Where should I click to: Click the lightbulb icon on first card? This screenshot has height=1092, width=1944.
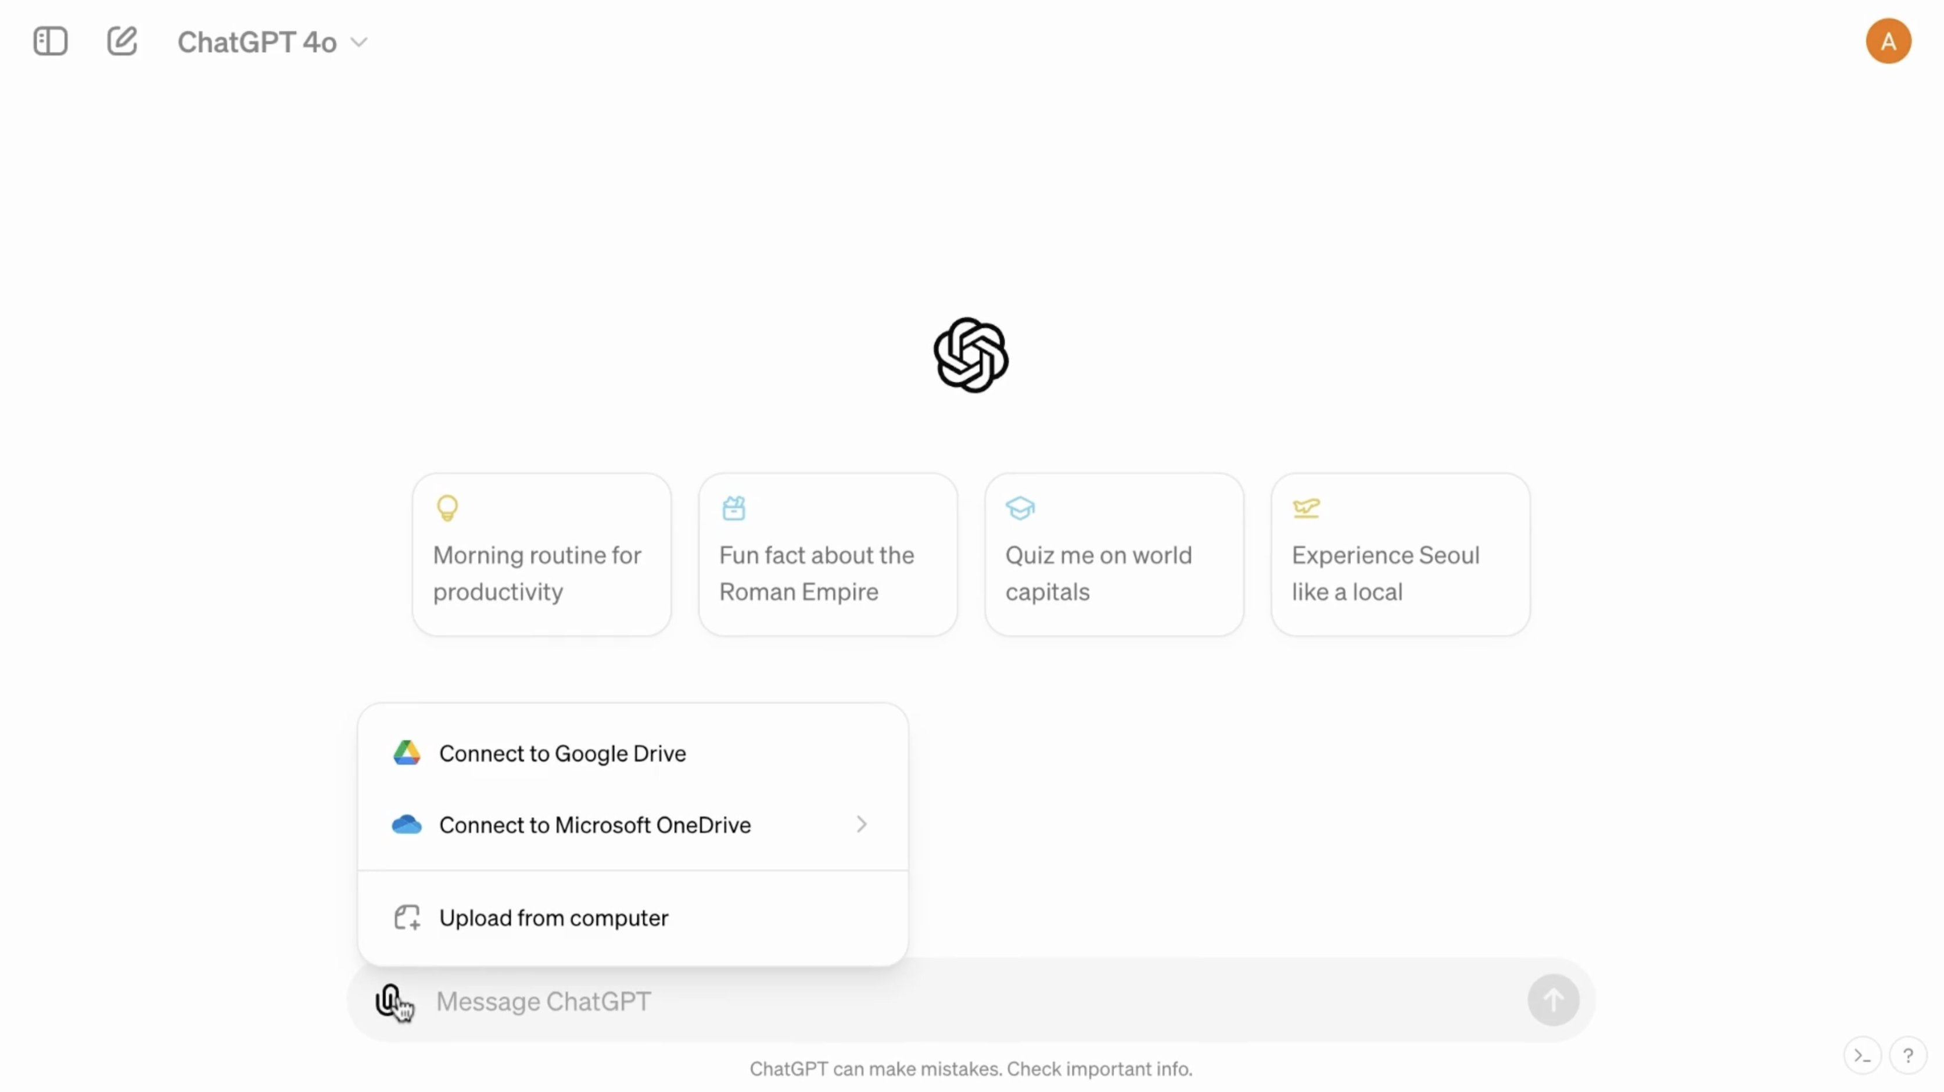click(x=447, y=508)
